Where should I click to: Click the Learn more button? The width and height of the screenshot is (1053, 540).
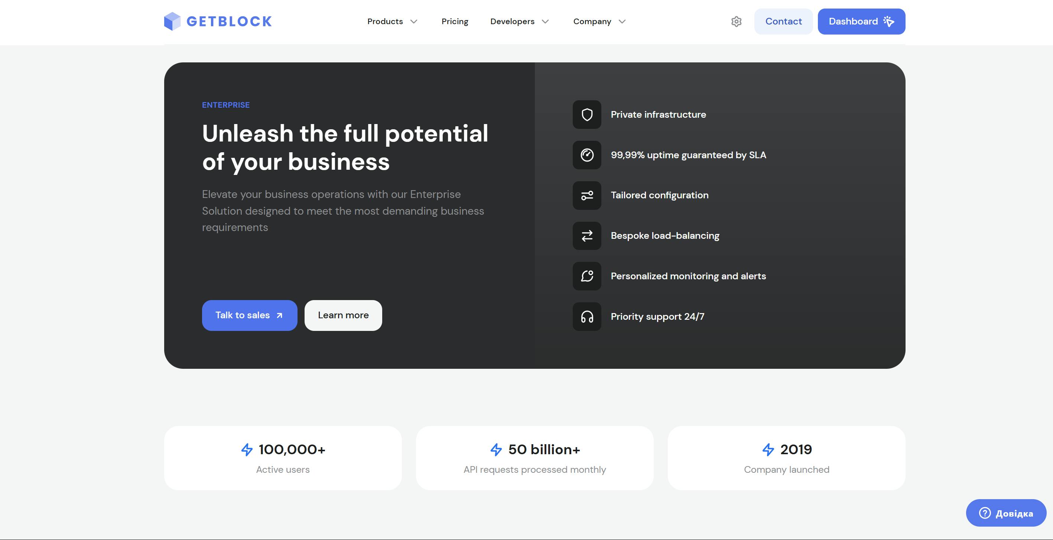343,315
